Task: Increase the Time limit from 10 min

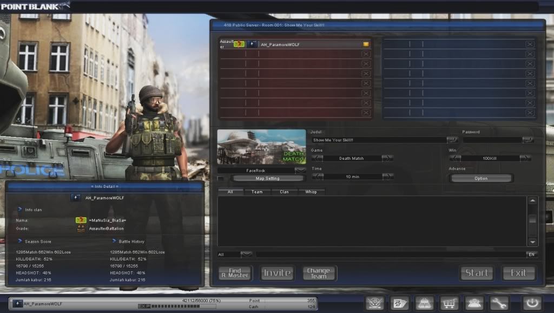Action: 387,177
